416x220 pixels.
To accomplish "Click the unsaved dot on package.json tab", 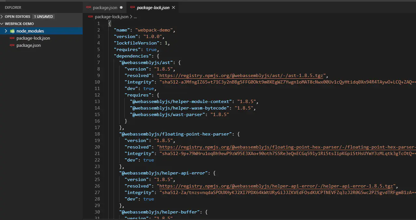I will click(x=121, y=7).
